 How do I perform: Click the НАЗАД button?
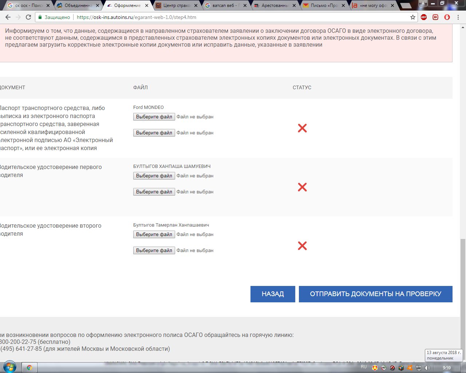[273, 294]
